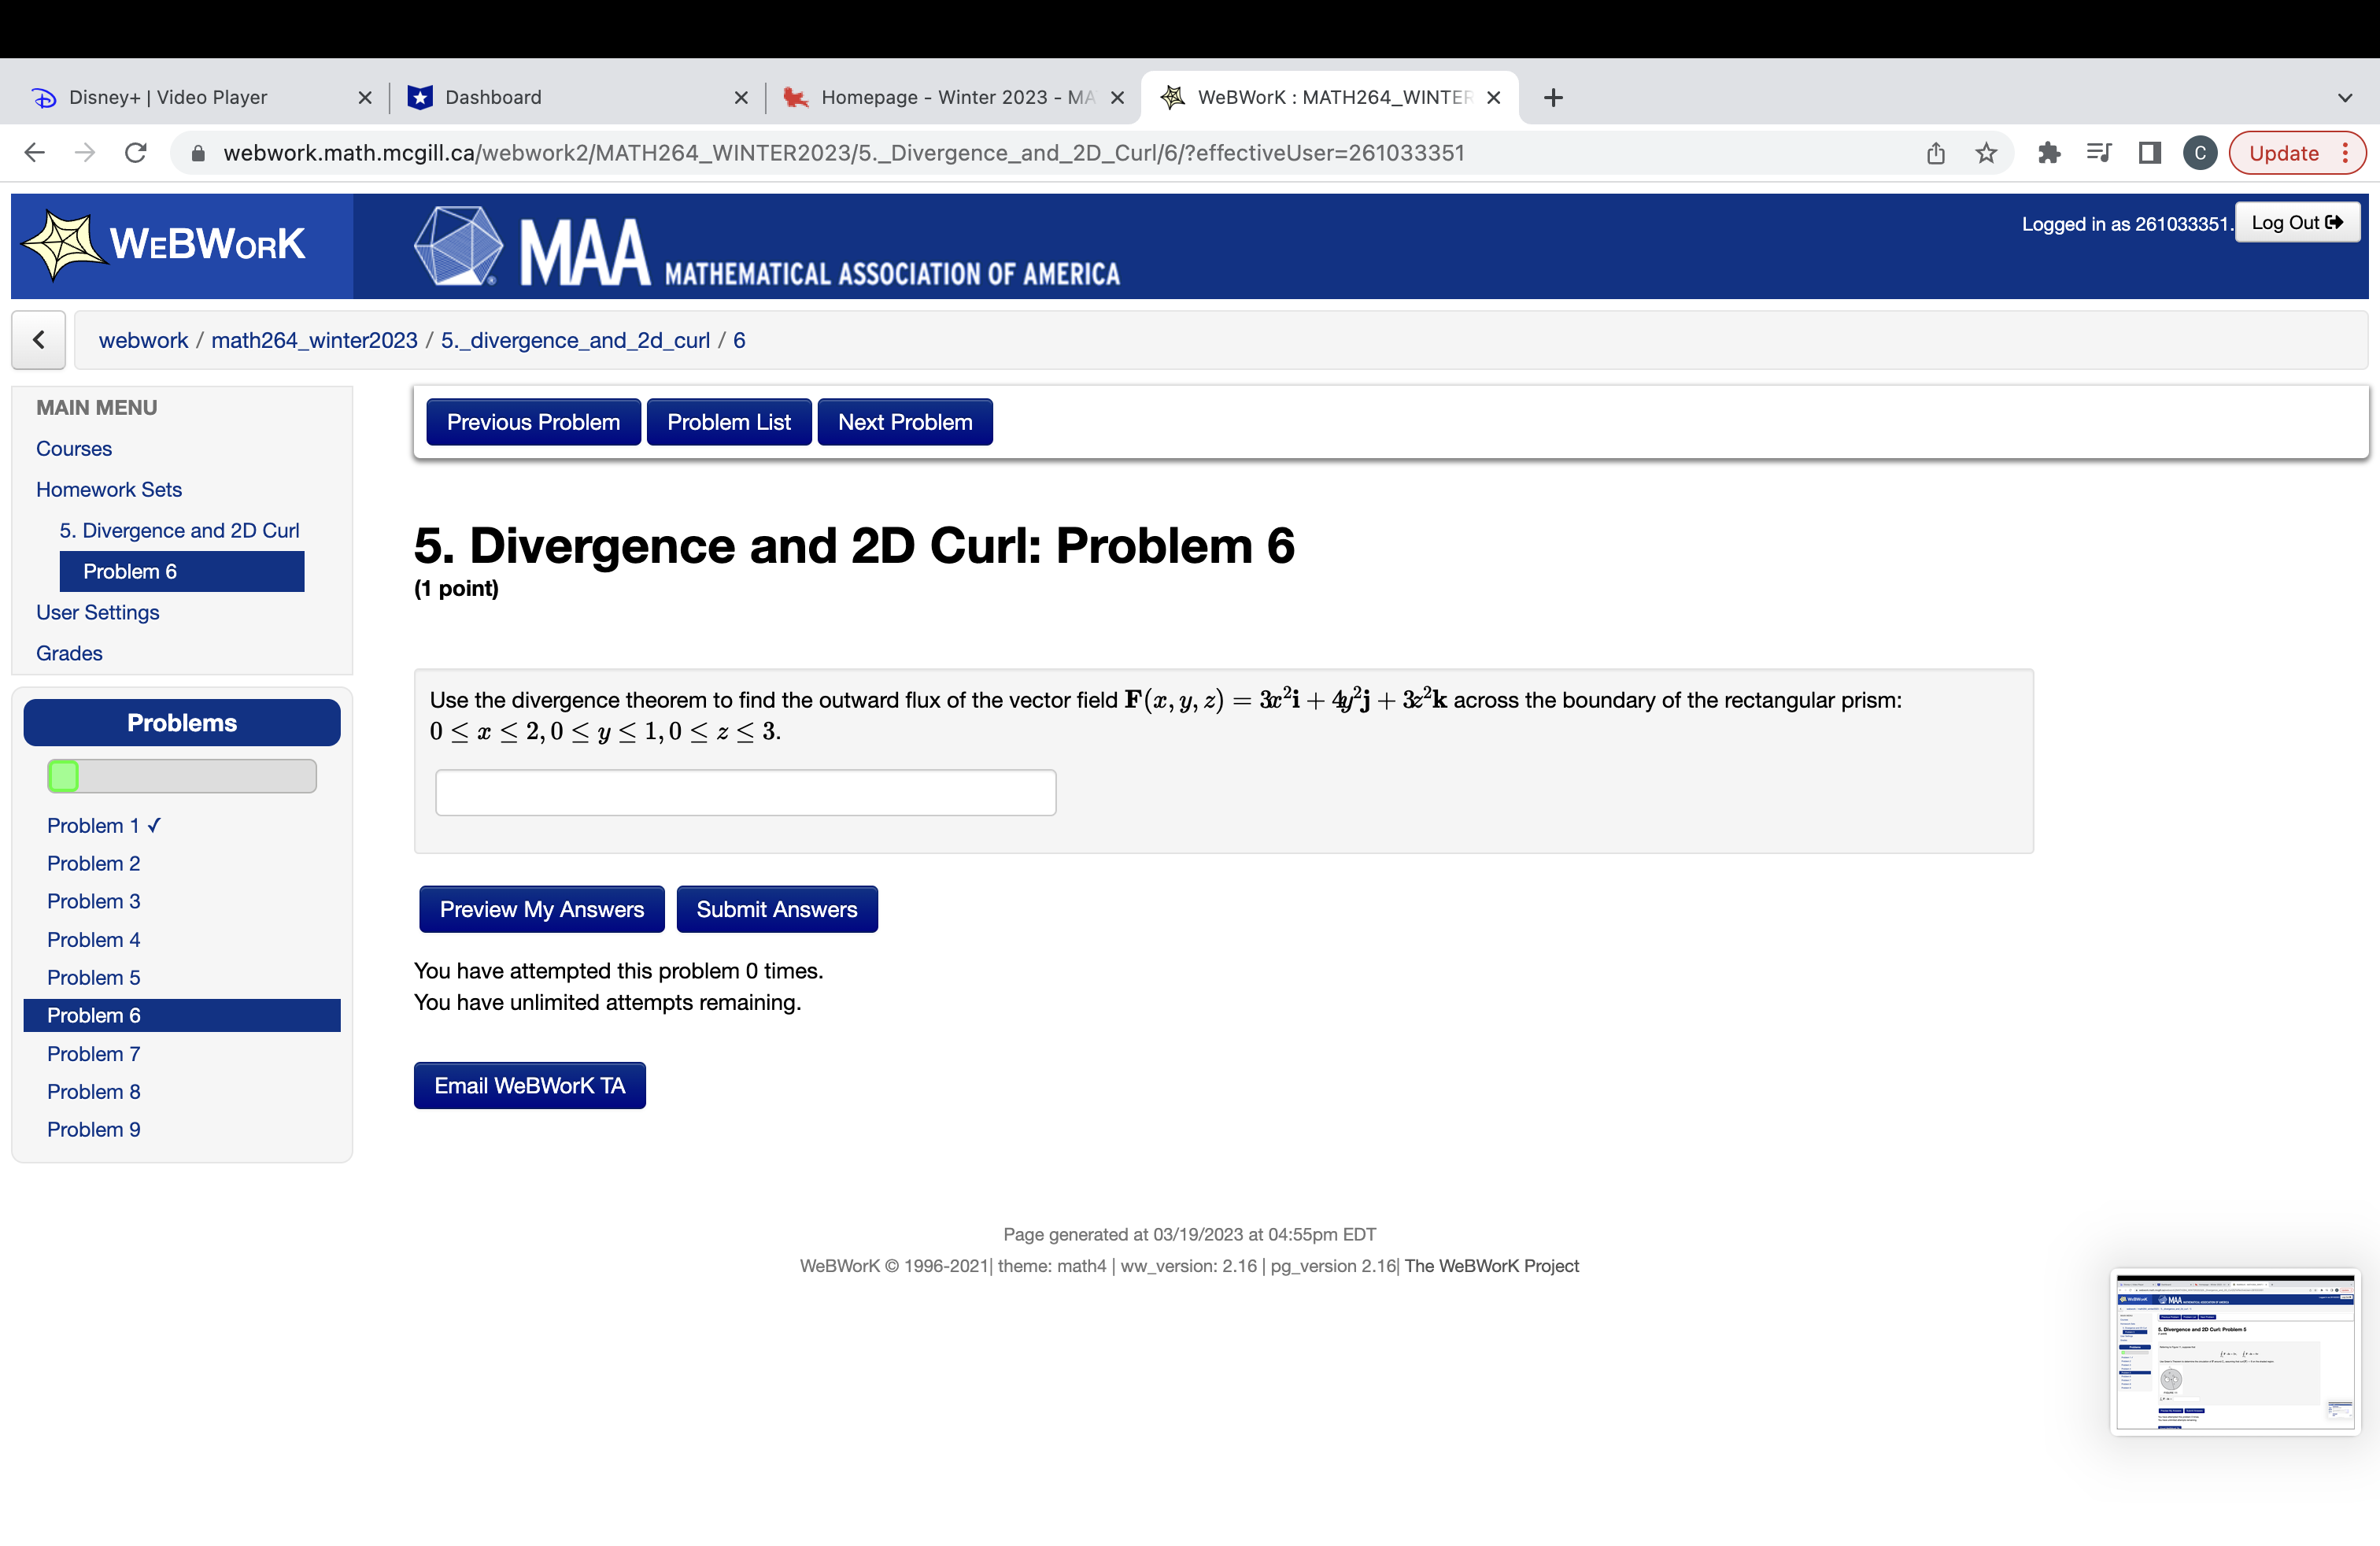The width and height of the screenshot is (2380, 1546).
Task: Open the media control icon
Action: 2099,153
